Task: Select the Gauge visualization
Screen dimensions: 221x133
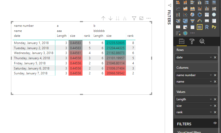Action: pos(200,21)
